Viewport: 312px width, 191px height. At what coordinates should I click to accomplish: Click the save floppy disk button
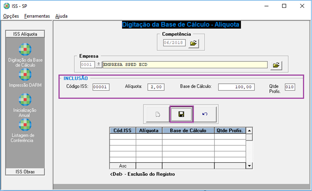[181, 114]
